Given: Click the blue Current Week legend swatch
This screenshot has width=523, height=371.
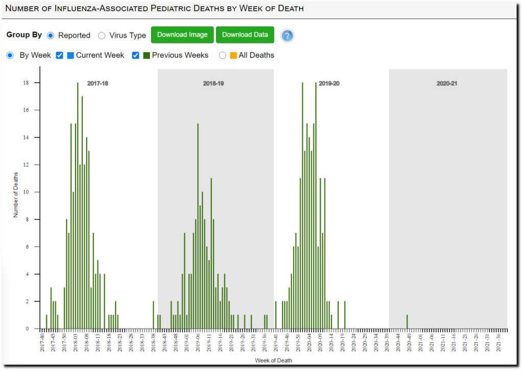Looking at the screenshot, I should pos(70,55).
